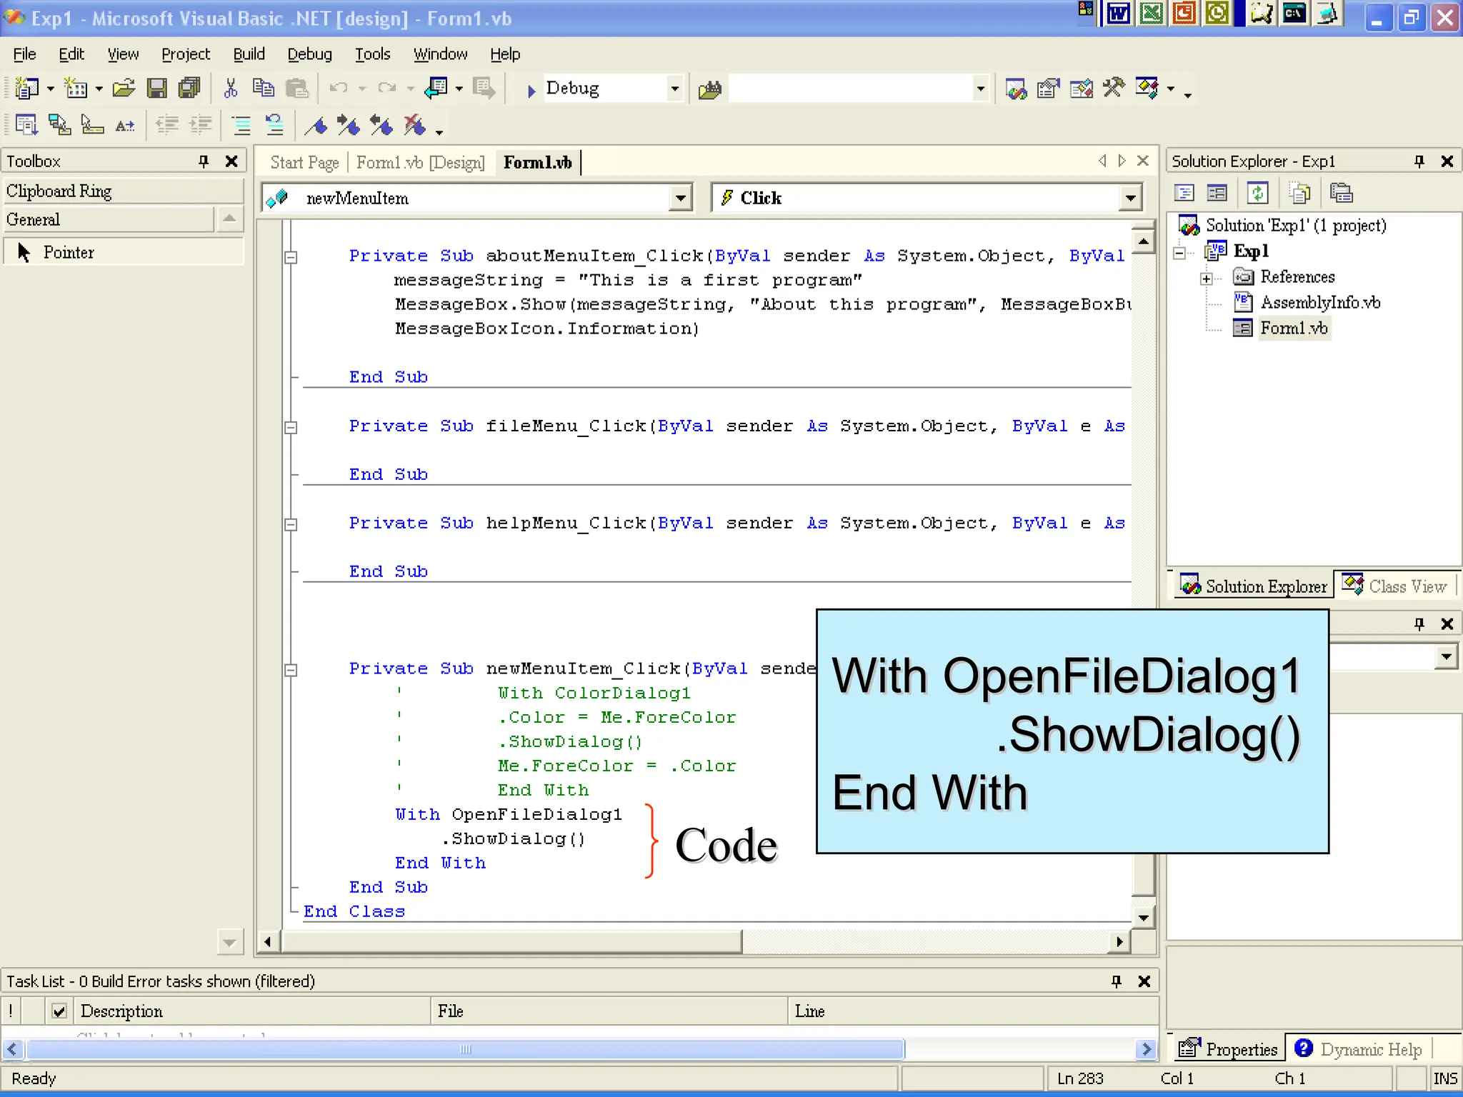The height and width of the screenshot is (1097, 1463).
Task: Toggle bookmark flag icon
Action: (x=316, y=126)
